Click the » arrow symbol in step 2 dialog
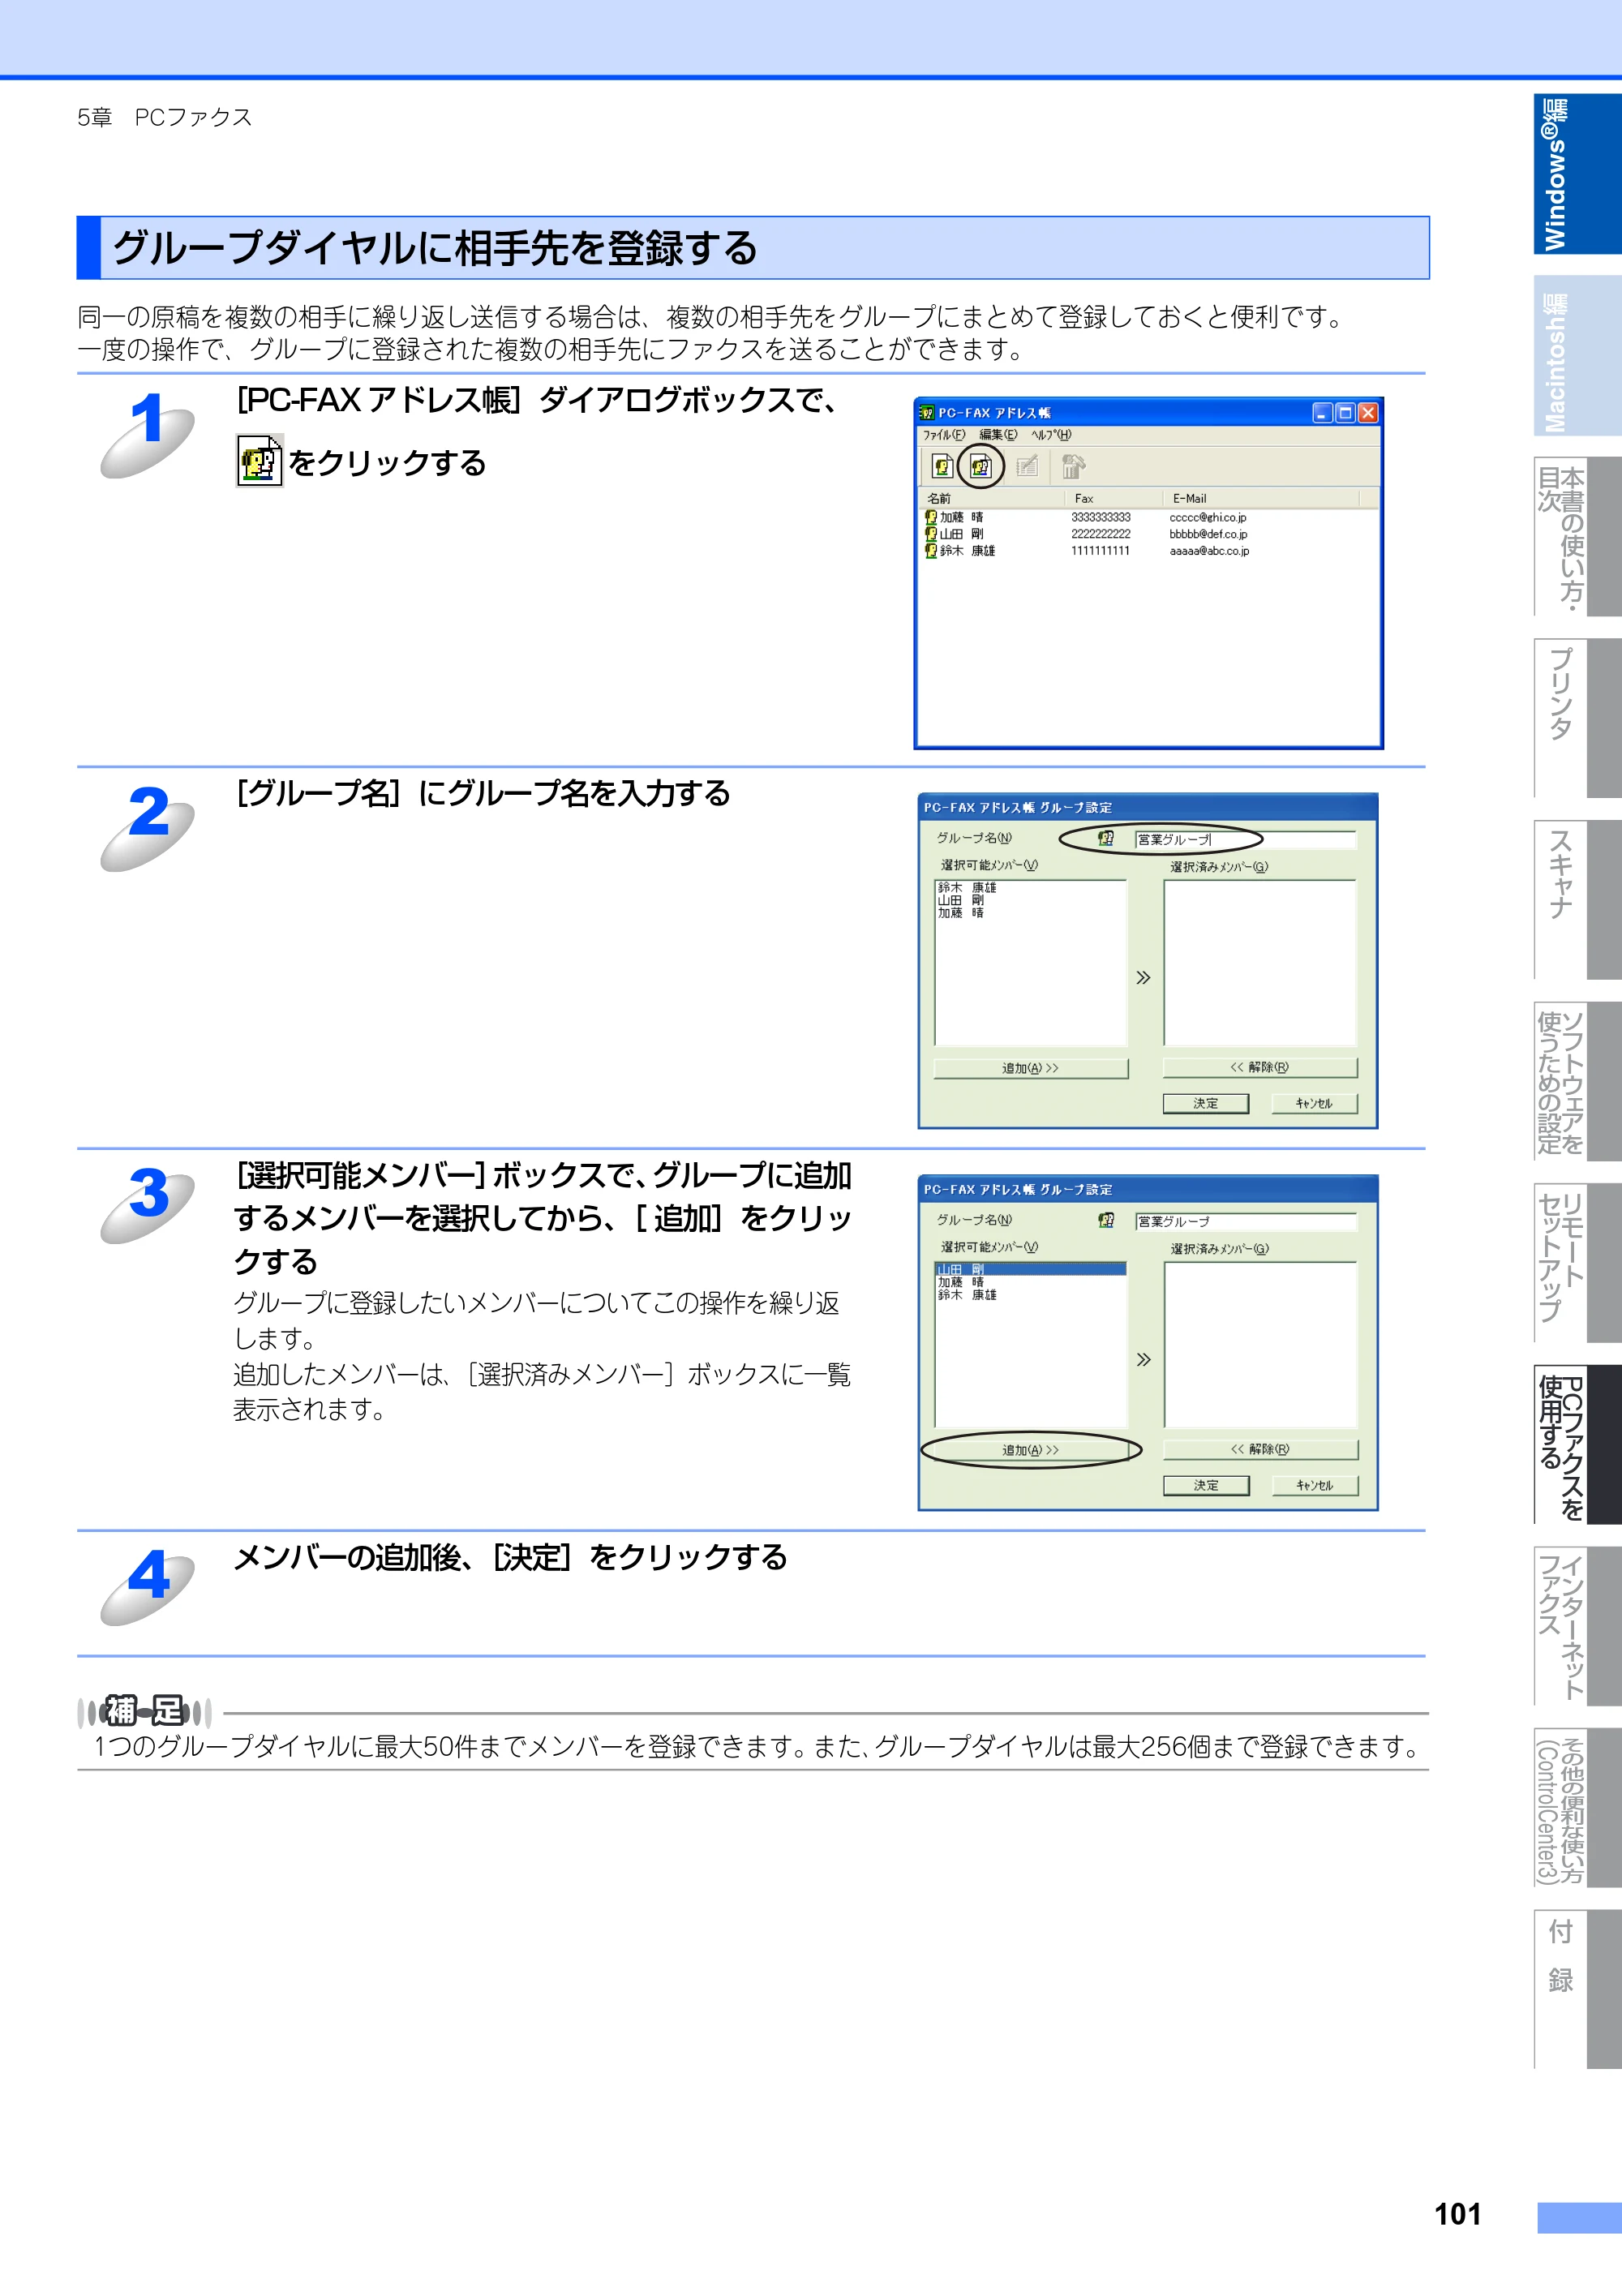The image size is (1622, 2296). [x=1143, y=977]
